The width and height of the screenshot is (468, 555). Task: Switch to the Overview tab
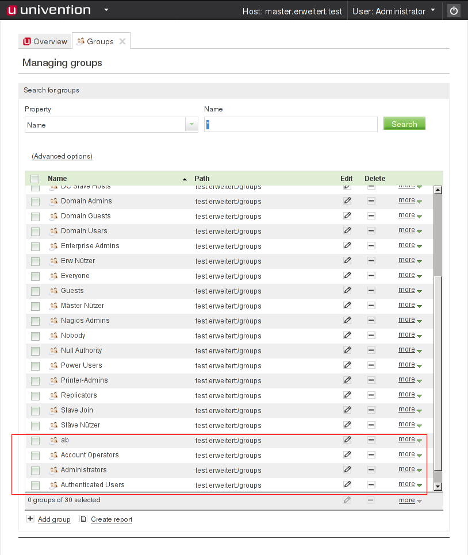pyautogui.click(x=45, y=41)
